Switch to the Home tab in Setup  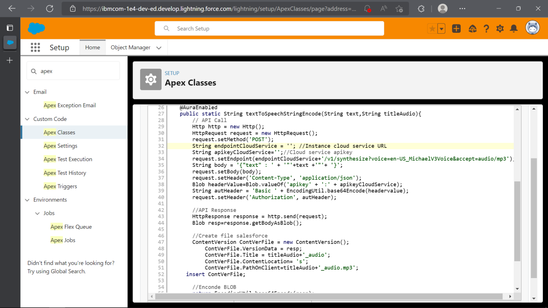92,47
